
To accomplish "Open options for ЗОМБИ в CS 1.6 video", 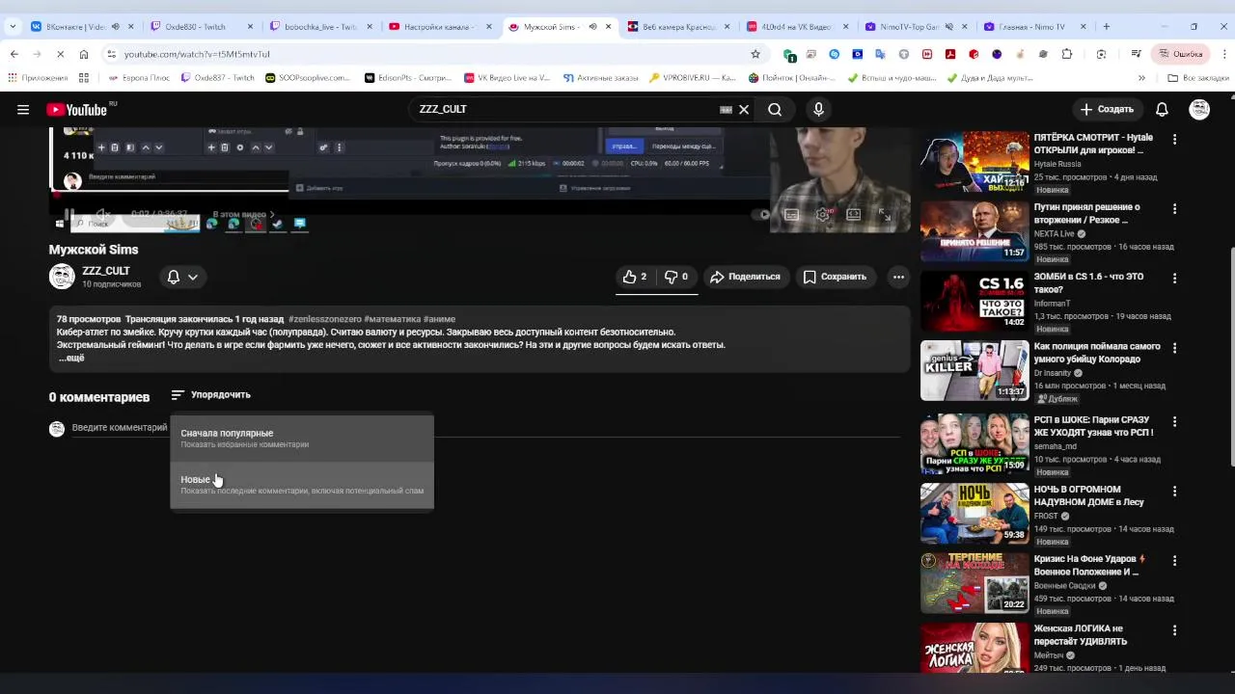I will click(x=1174, y=278).
